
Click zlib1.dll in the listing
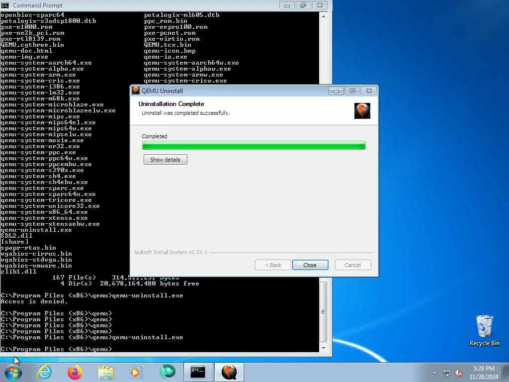[x=18, y=272]
